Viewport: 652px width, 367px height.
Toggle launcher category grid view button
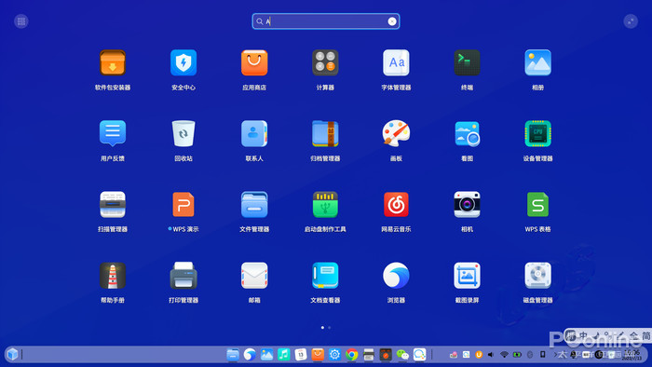coord(21,21)
